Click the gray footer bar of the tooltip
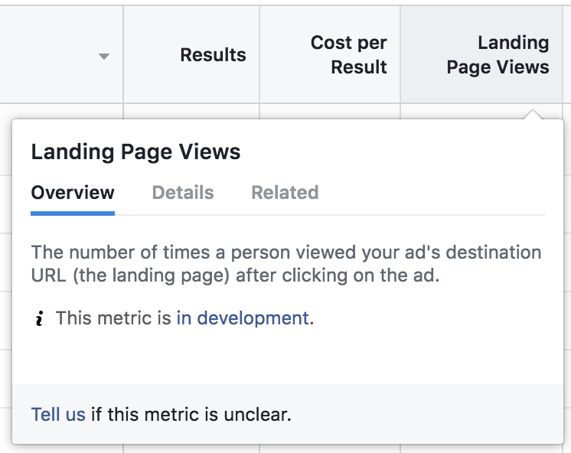 coord(288,414)
